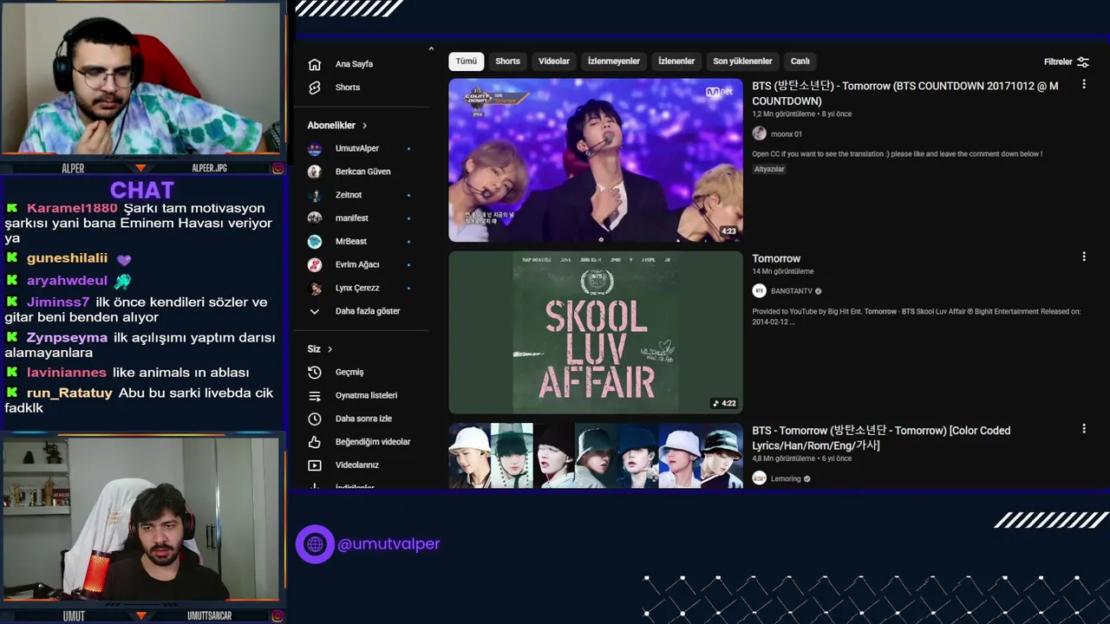The image size is (1110, 624).
Task: Click the run_Ratatuy username in chat
Action: coord(69,393)
